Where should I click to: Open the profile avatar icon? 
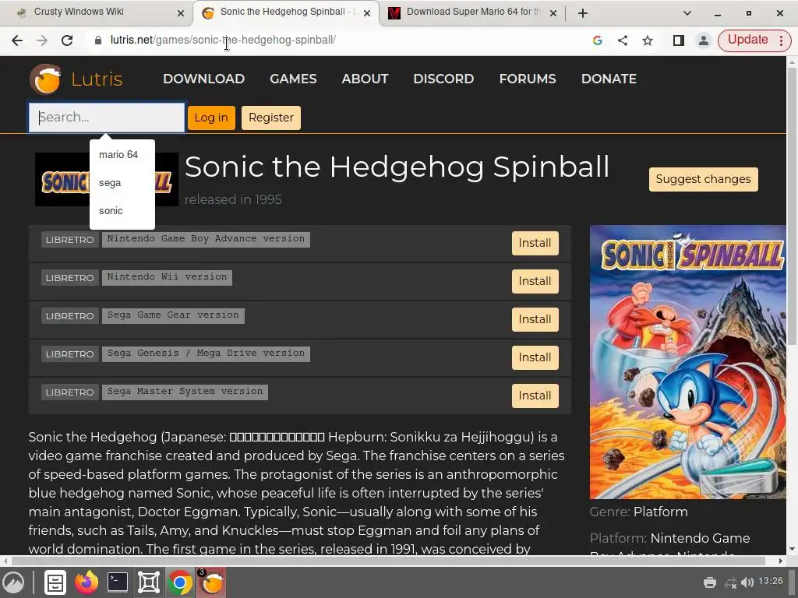coord(704,40)
